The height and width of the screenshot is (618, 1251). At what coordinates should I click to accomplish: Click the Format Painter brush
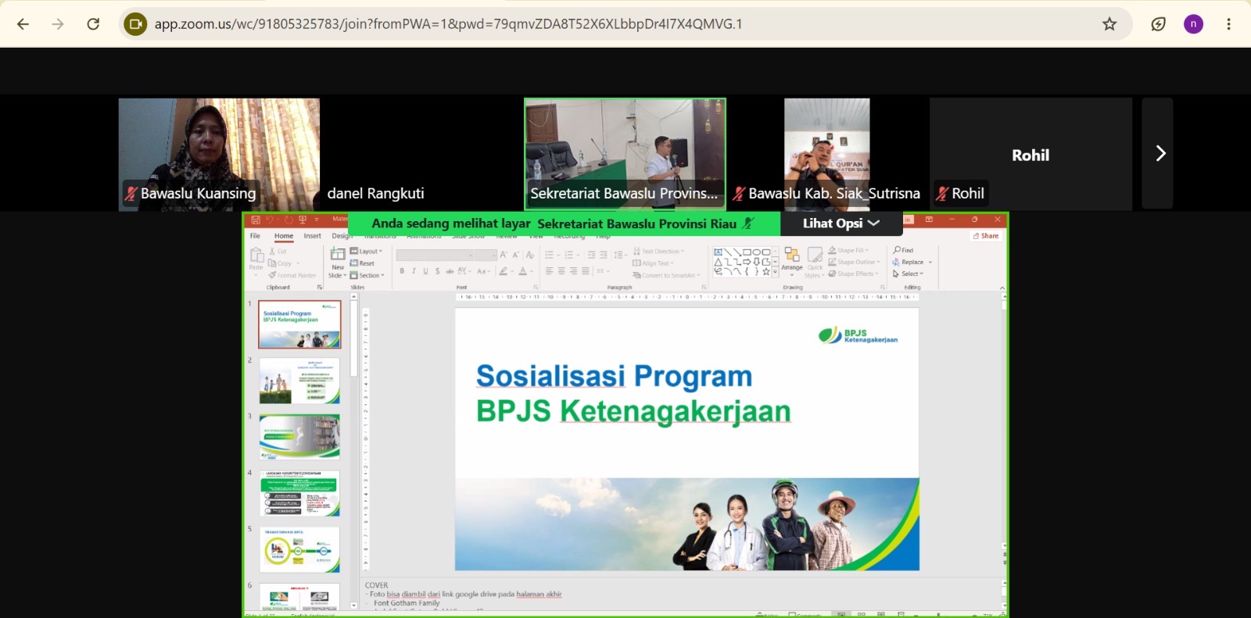292,275
